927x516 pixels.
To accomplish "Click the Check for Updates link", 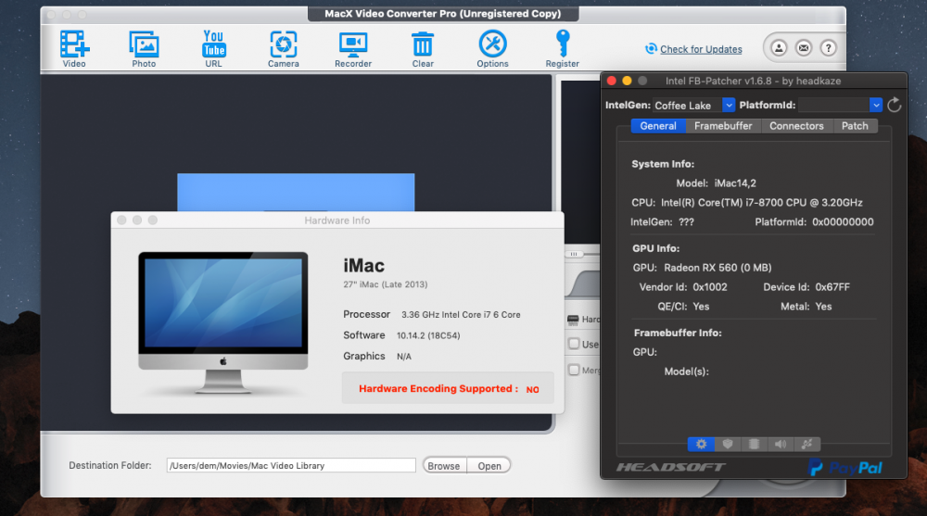I will 701,49.
